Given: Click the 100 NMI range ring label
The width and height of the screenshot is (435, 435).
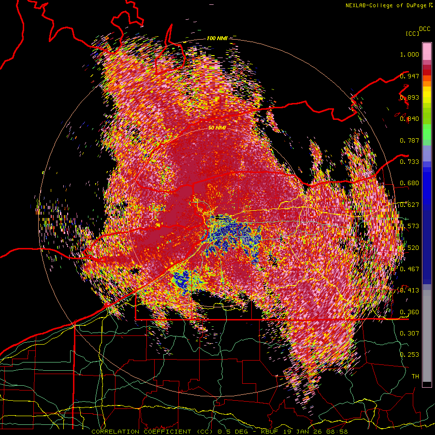Looking at the screenshot, I should [x=217, y=38].
